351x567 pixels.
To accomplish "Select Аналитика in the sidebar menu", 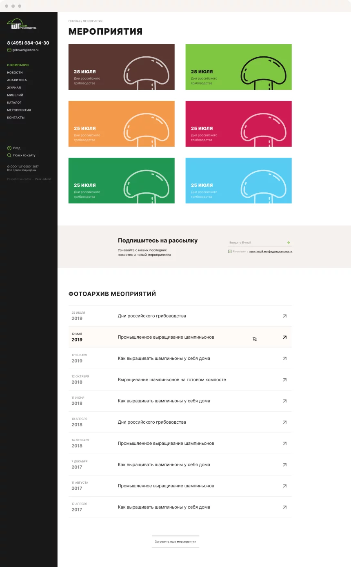I will click(17, 80).
